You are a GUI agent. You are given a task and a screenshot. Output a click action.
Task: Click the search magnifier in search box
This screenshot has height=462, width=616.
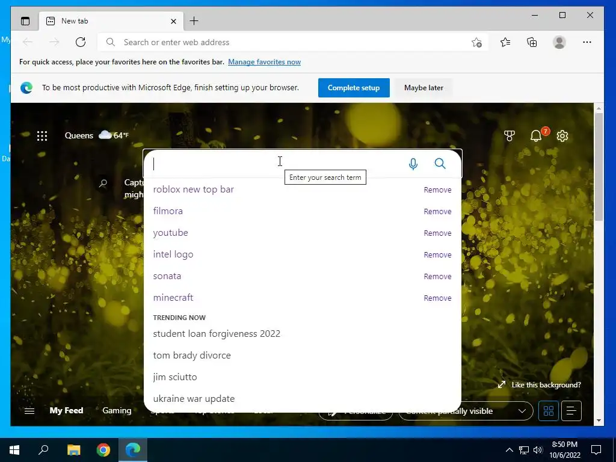[440, 164]
